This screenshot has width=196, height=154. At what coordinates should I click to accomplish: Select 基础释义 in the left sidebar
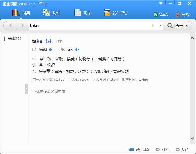click(14, 39)
